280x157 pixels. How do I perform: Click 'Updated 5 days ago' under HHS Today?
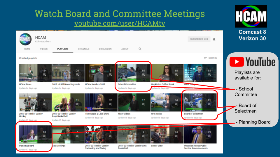coord(160,118)
